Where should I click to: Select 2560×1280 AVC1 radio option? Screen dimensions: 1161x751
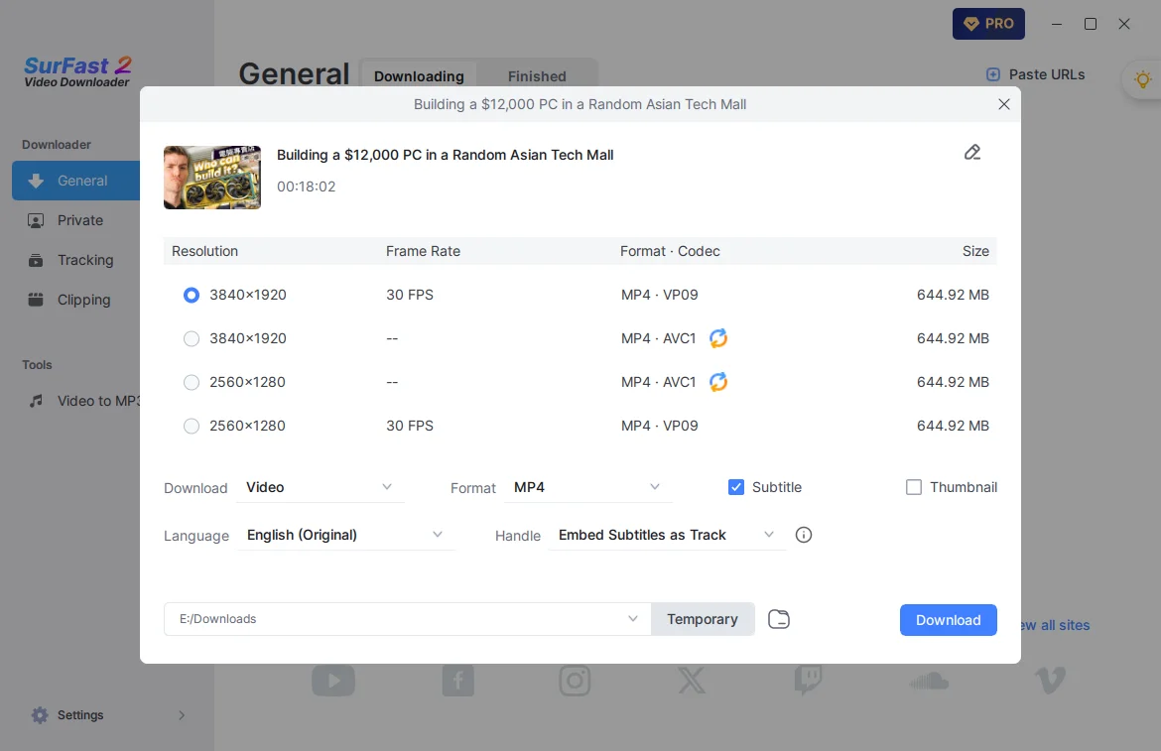192,382
